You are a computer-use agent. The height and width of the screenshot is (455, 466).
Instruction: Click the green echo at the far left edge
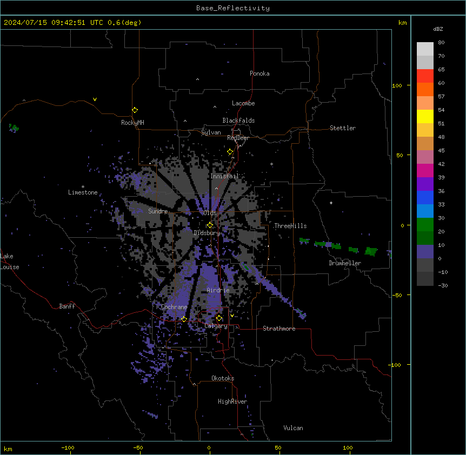(14, 128)
